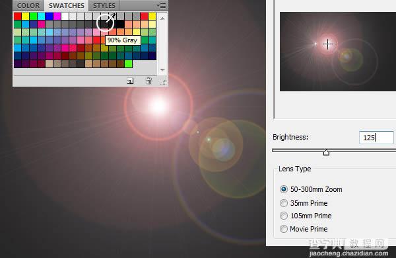Pick the pure white swatch
This screenshot has width=396, height=258.
(65, 16)
